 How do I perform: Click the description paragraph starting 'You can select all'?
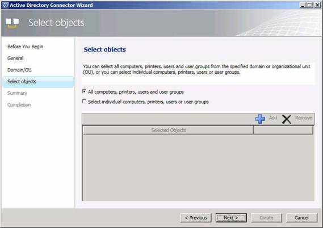(x=196, y=69)
